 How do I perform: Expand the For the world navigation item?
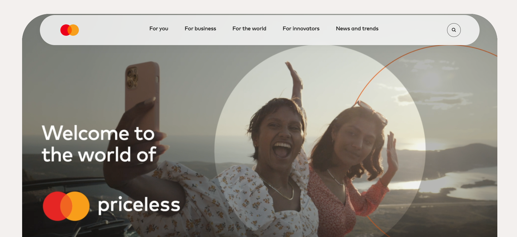click(x=249, y=28)
